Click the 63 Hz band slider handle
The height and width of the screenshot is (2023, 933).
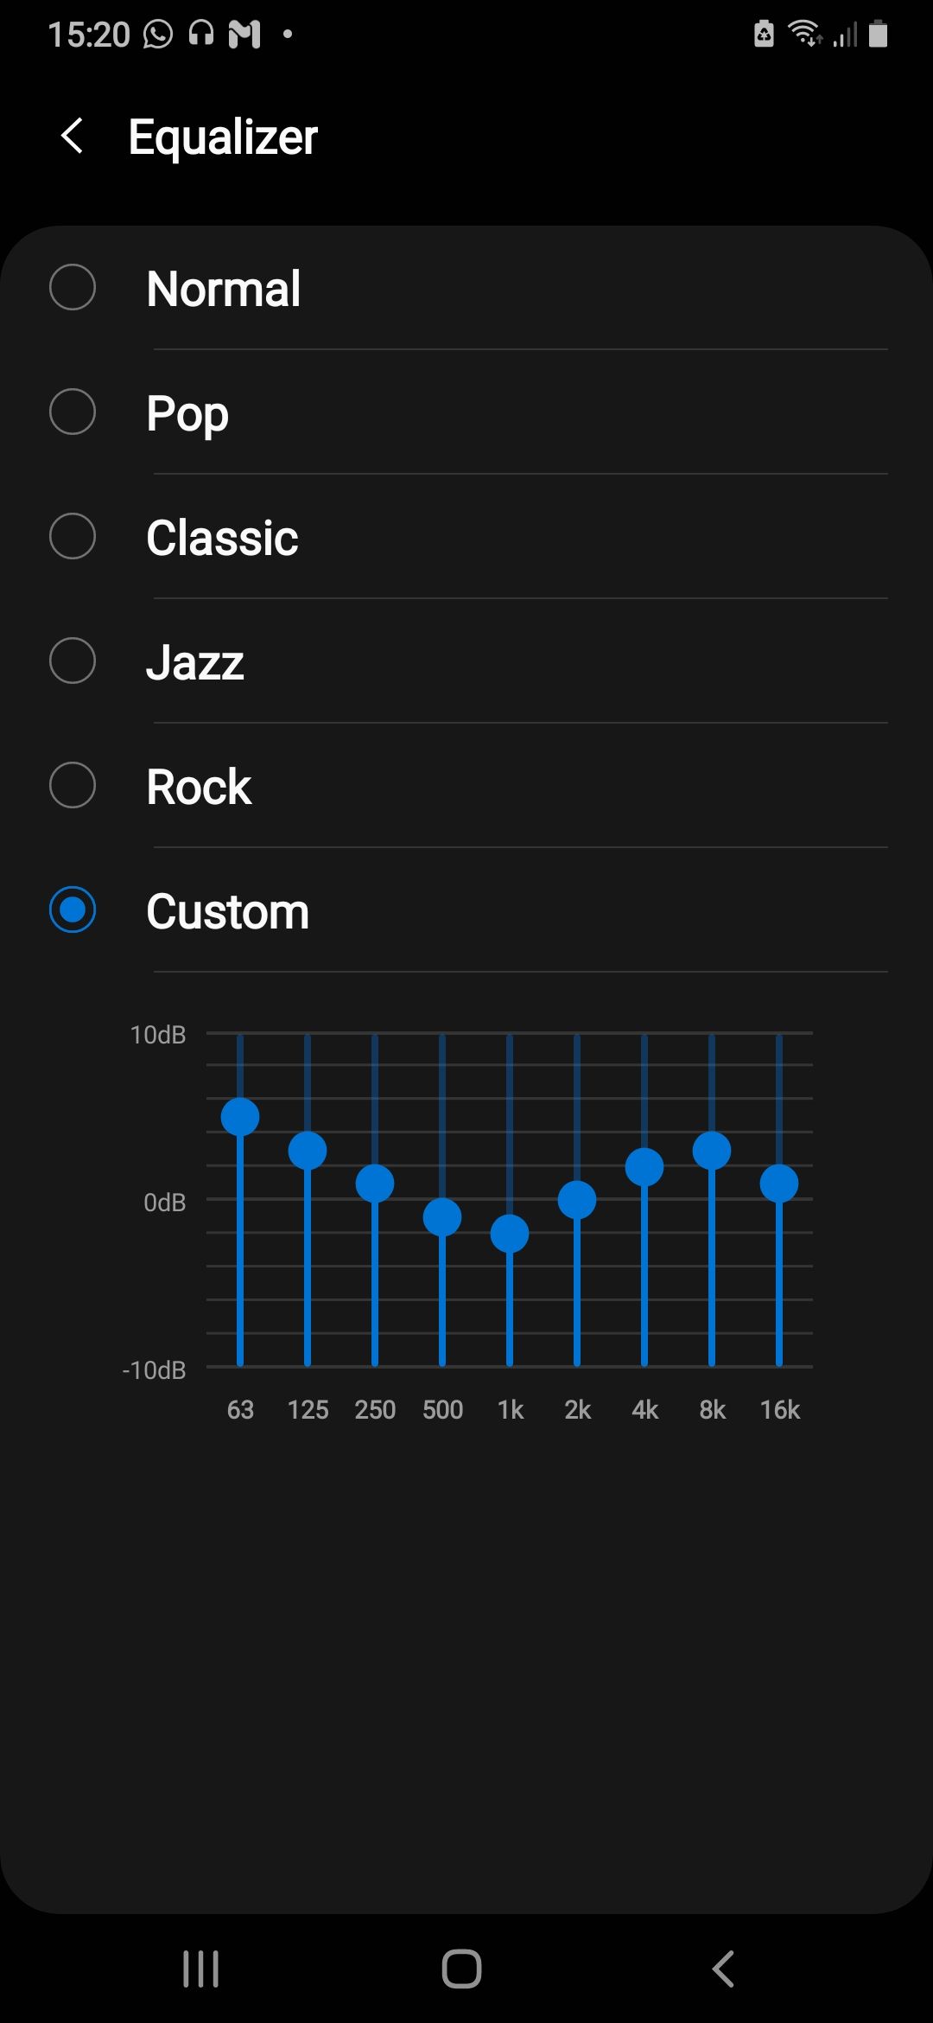(x=240, y=1117)
